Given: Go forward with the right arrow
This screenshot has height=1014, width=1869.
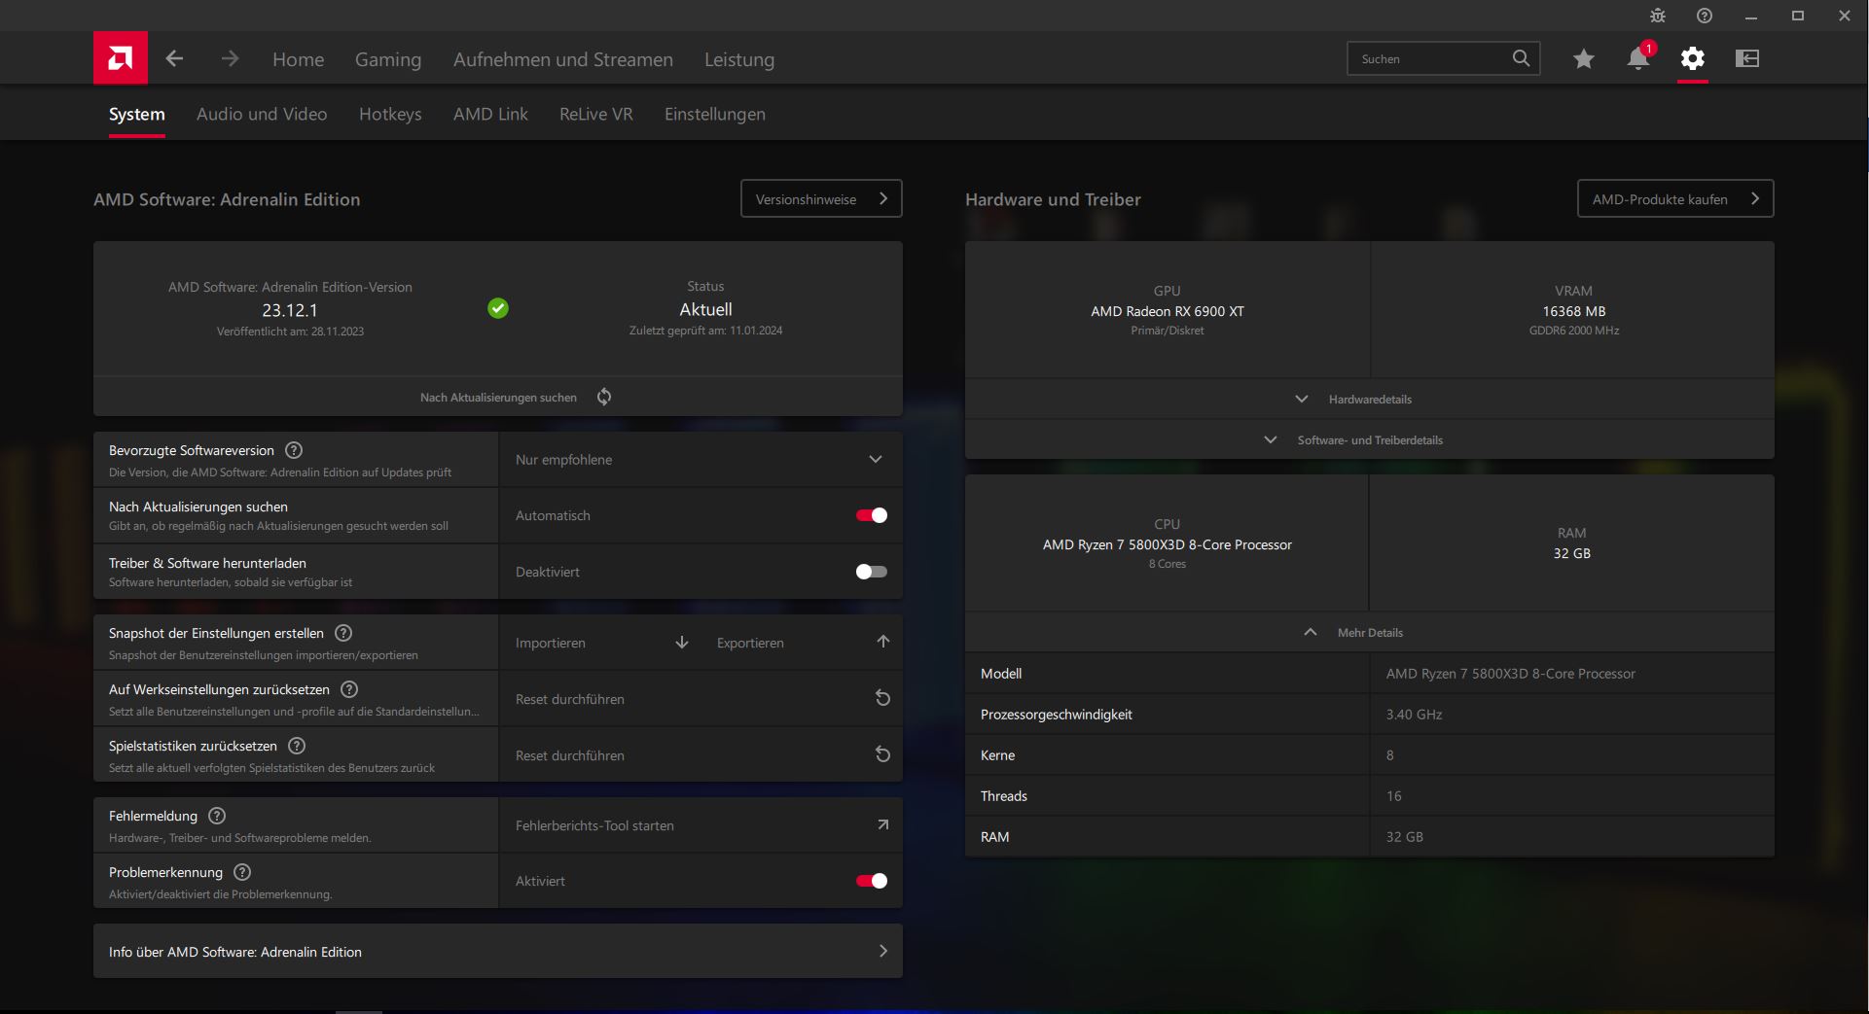Looking at the screenshot, I should tap(230, 58).
